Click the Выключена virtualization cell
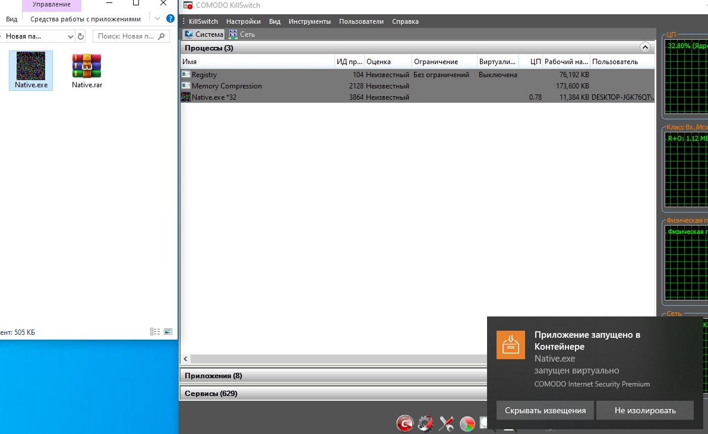 coord(498,74)
